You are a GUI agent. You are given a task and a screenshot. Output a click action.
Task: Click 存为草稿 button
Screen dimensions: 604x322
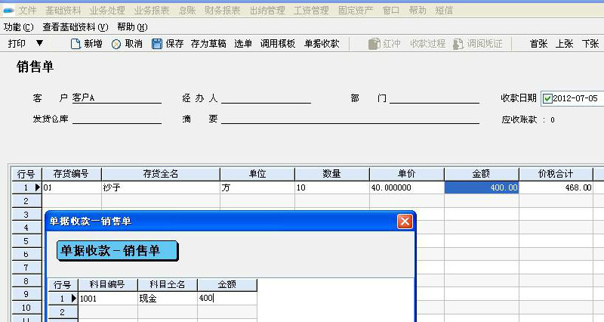coord(208,44)
